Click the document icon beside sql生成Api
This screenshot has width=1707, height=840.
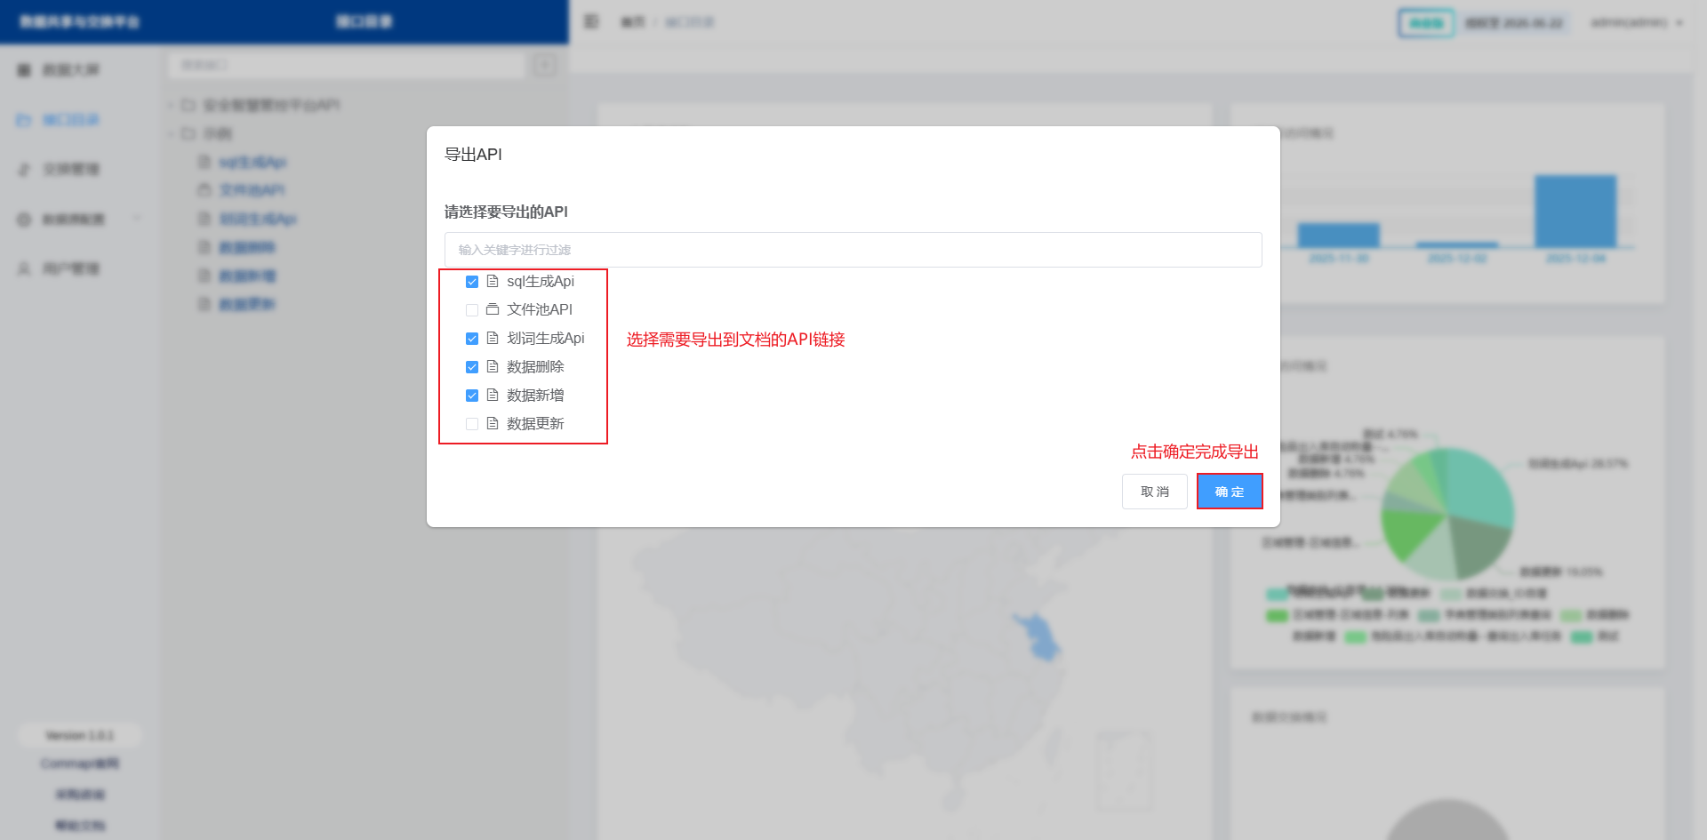493,282
